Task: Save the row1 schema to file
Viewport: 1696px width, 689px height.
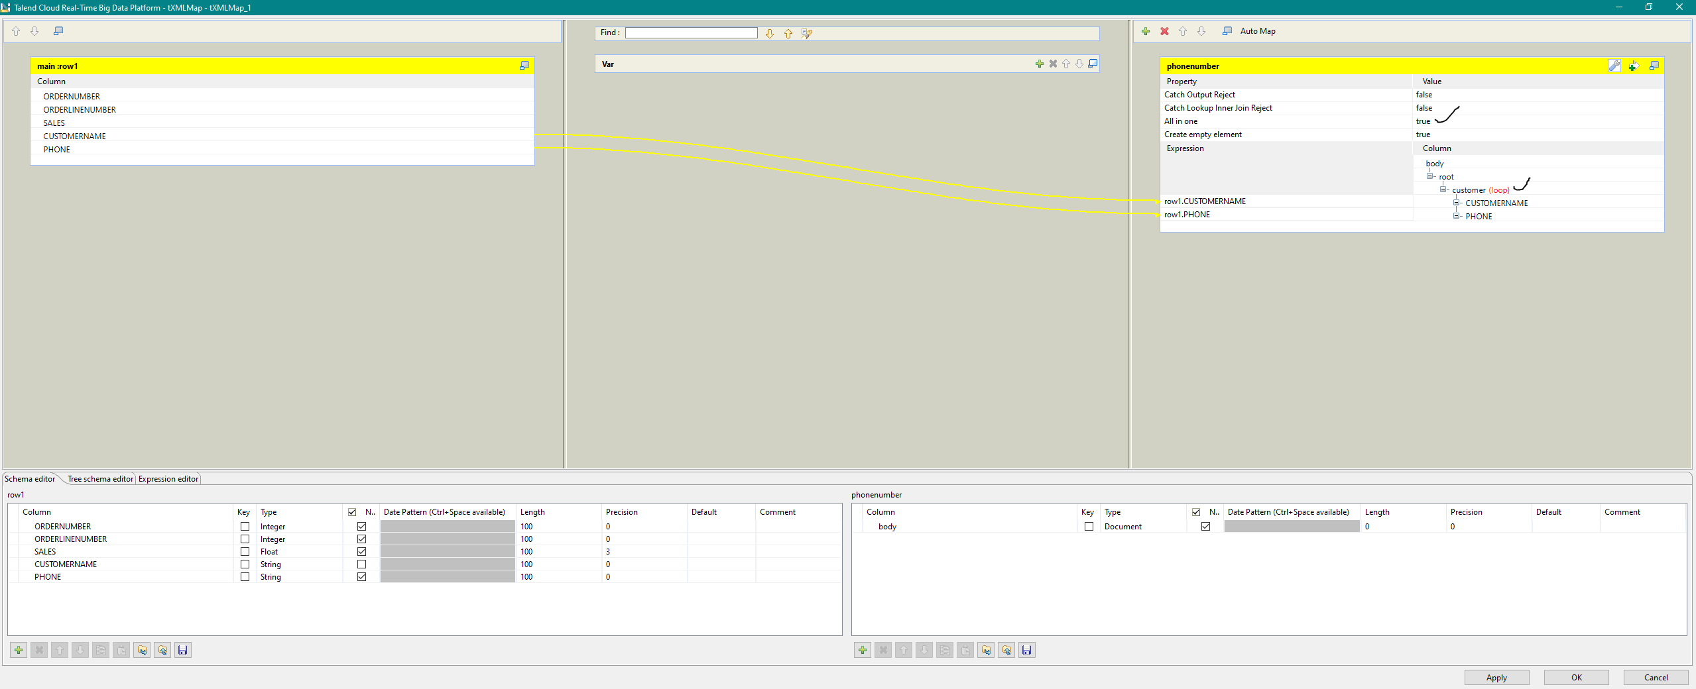Action: (183, 650)
